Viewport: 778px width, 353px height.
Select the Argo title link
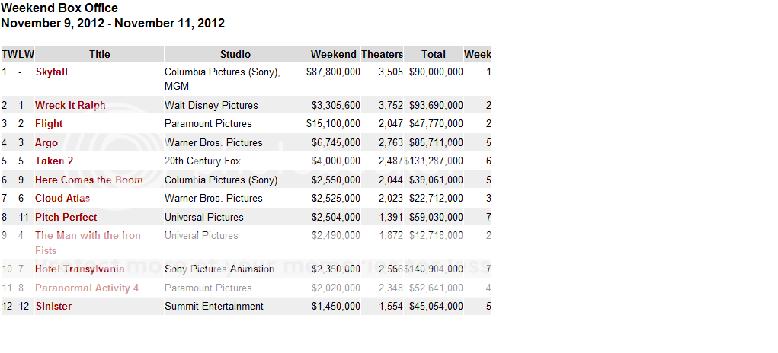click(46, 142)
